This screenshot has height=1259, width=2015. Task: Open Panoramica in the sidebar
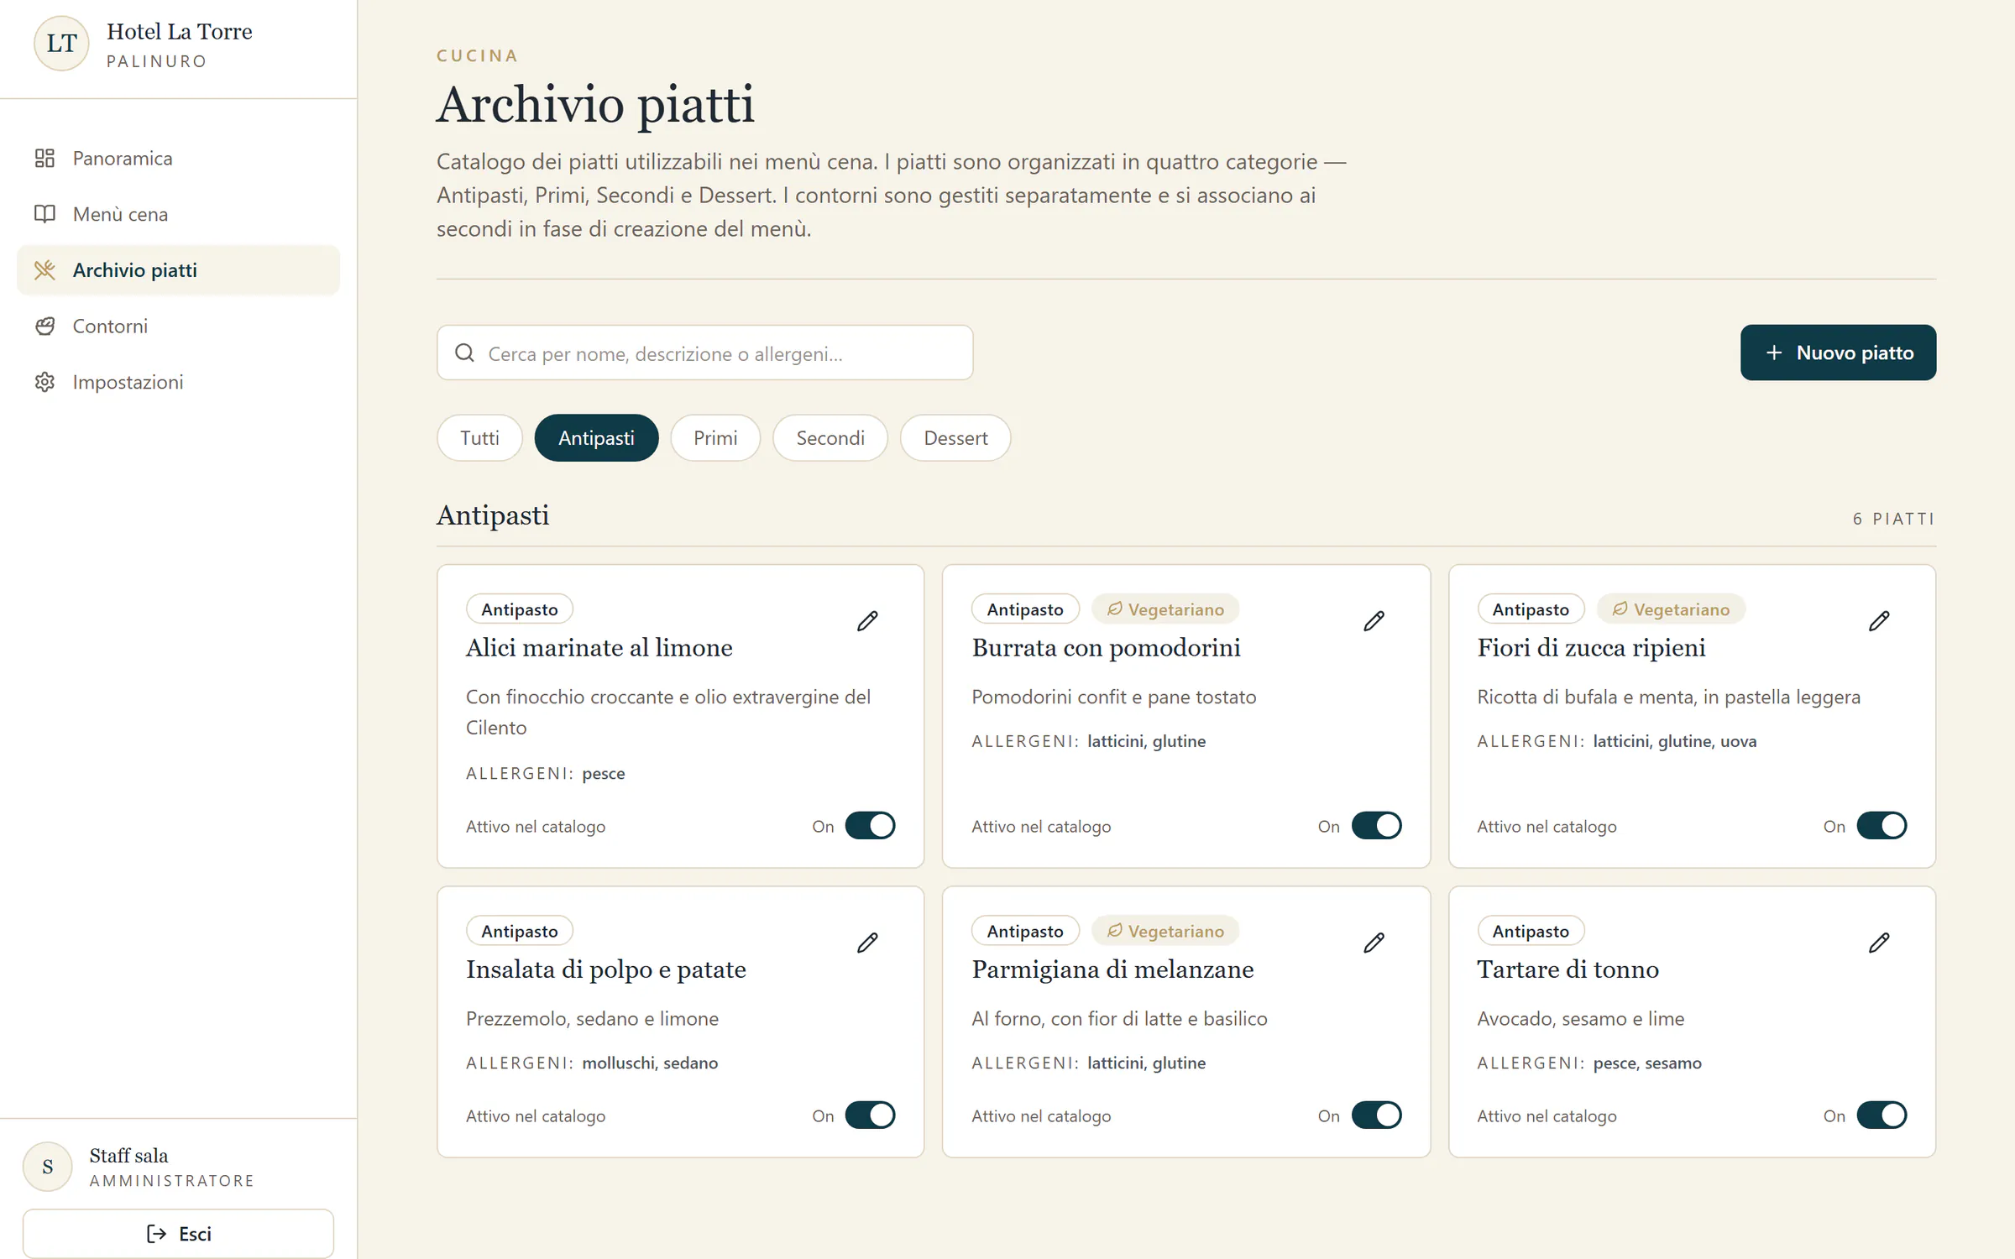pyautogui.click(x=178, y=158)
